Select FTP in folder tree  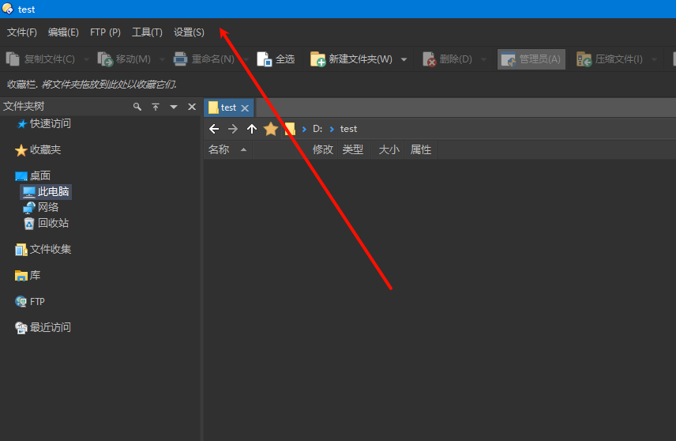tap(30, 302)
